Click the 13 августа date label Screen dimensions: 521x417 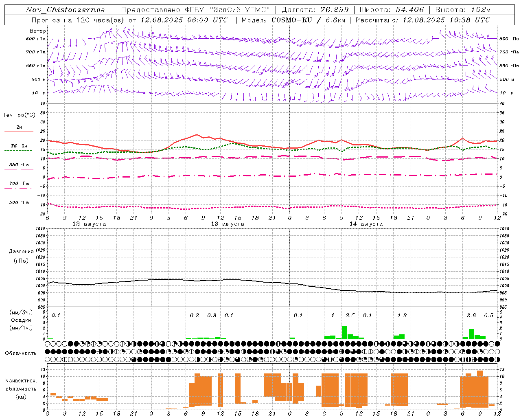click(x=228, y=224)
